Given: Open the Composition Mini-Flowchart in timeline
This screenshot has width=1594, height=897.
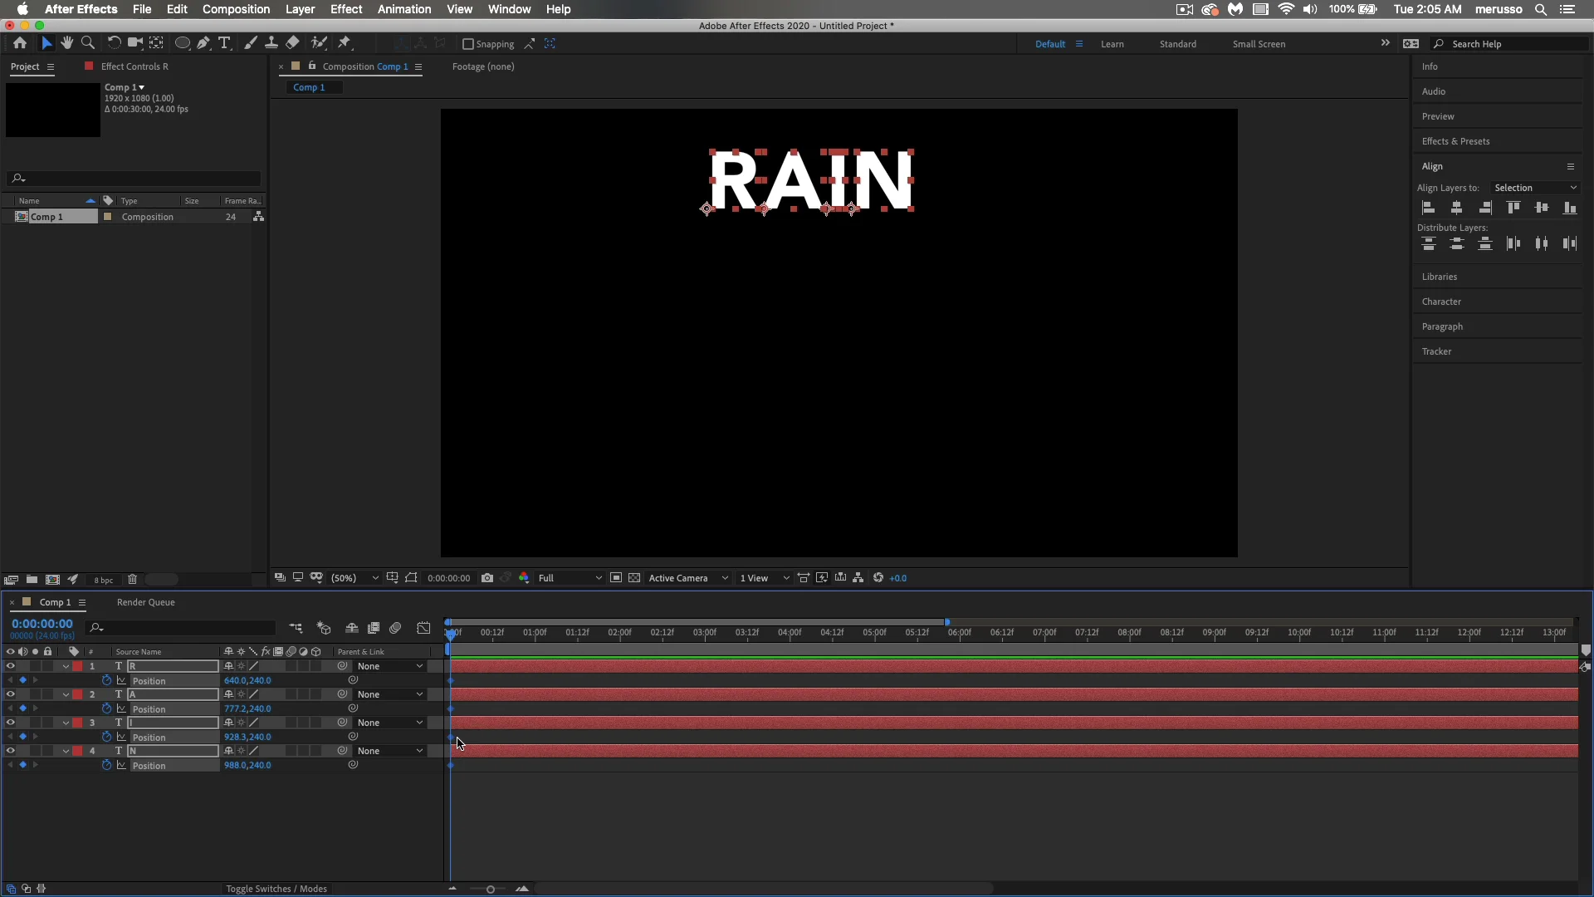Looking at the screenshot, I should point(296,628).
